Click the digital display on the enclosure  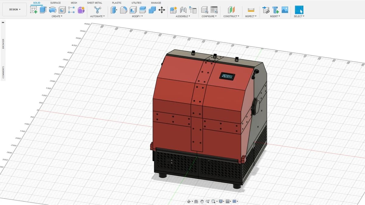(x=228, y=76)
